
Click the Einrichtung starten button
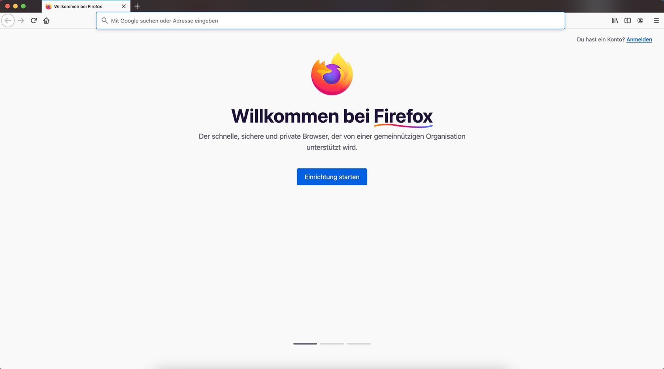[332, 177]
